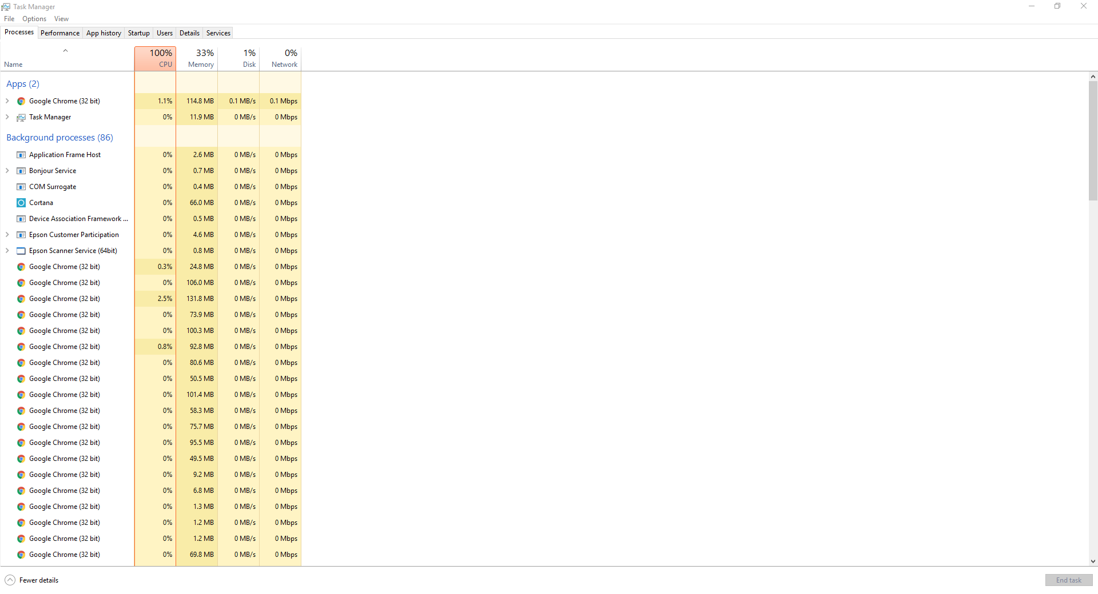Click the Fewer details arrow icon

10,580
